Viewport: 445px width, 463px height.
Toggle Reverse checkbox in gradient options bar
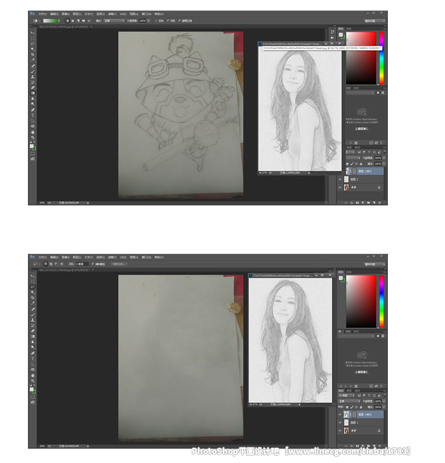coord(156,21)
